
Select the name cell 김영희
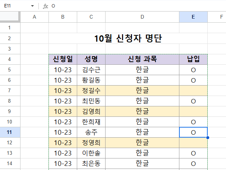(91, 111)
